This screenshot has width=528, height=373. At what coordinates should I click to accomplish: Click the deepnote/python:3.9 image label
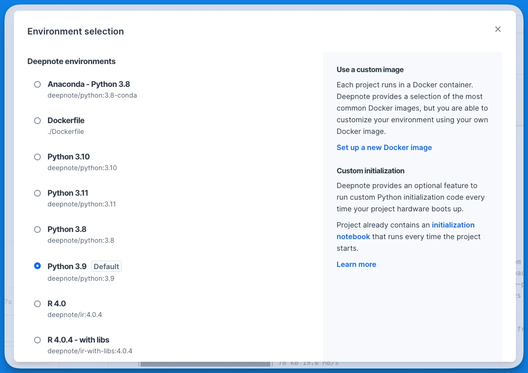click(x=81, y=279)
